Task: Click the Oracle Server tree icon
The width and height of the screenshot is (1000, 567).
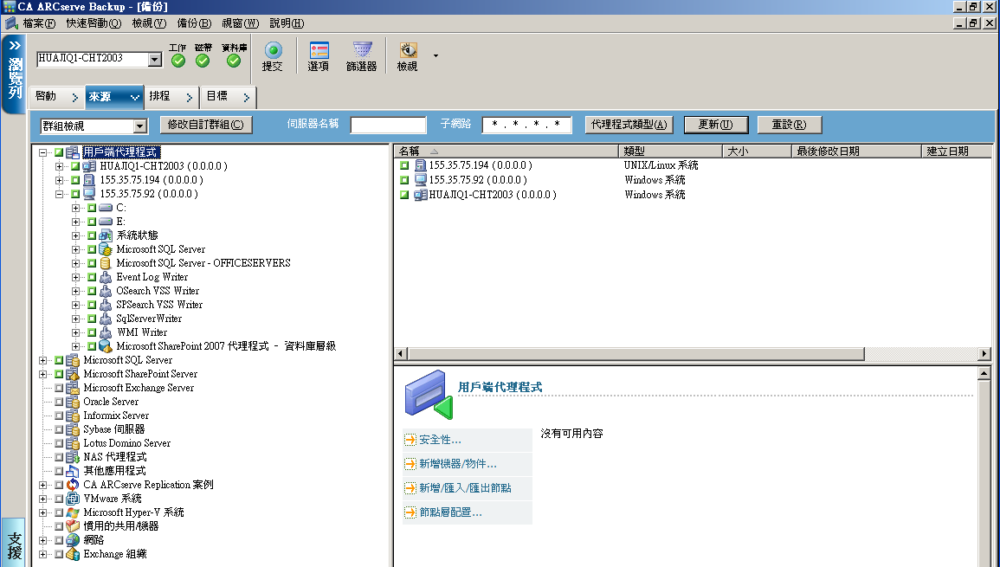Action: pos(73,402)
